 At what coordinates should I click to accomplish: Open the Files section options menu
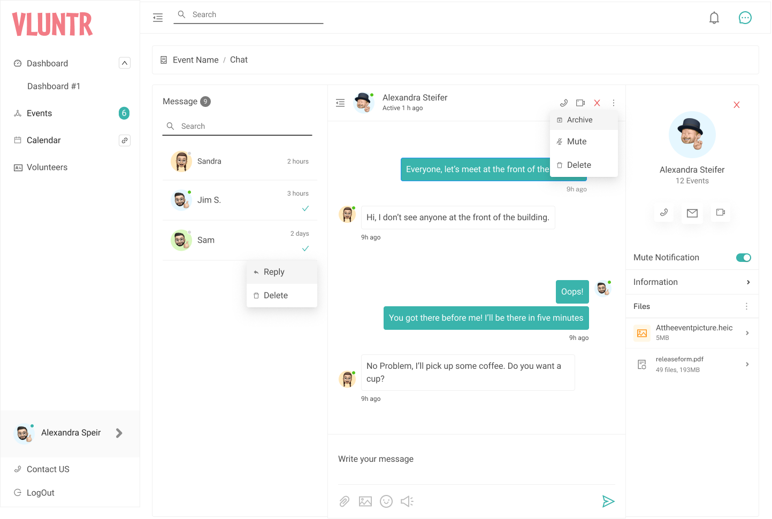pyautogui.click(x=747, y=306)
